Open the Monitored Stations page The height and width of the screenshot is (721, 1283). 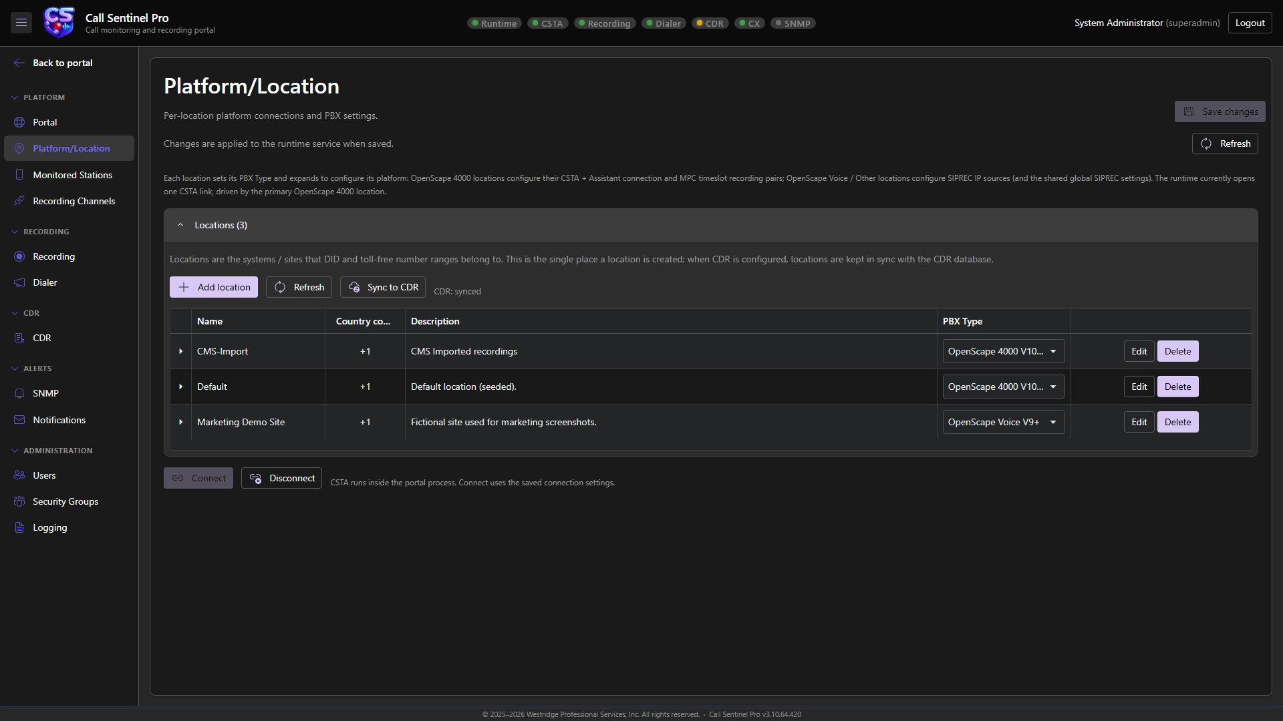point(69,175)
